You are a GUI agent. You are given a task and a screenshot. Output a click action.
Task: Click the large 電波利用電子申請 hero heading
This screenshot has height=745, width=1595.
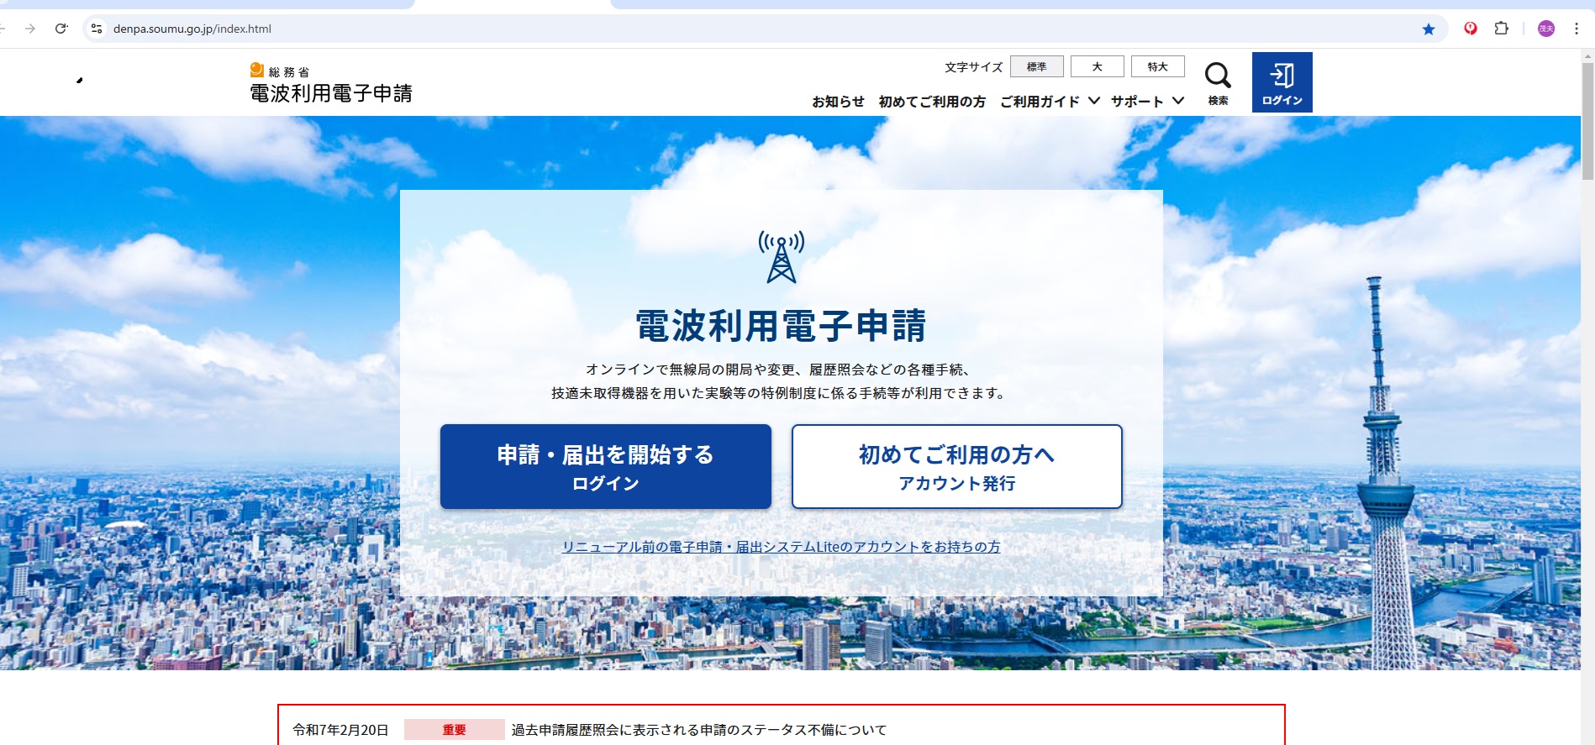coord(781,326)
